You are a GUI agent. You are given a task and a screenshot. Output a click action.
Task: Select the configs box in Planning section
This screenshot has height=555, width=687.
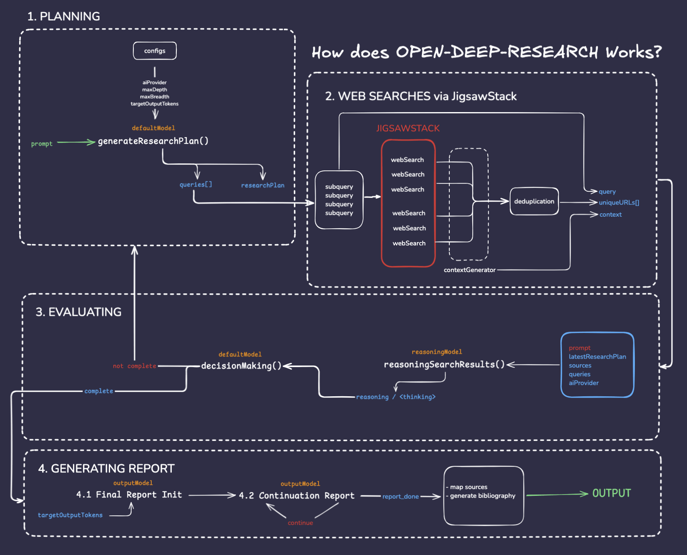155,50
